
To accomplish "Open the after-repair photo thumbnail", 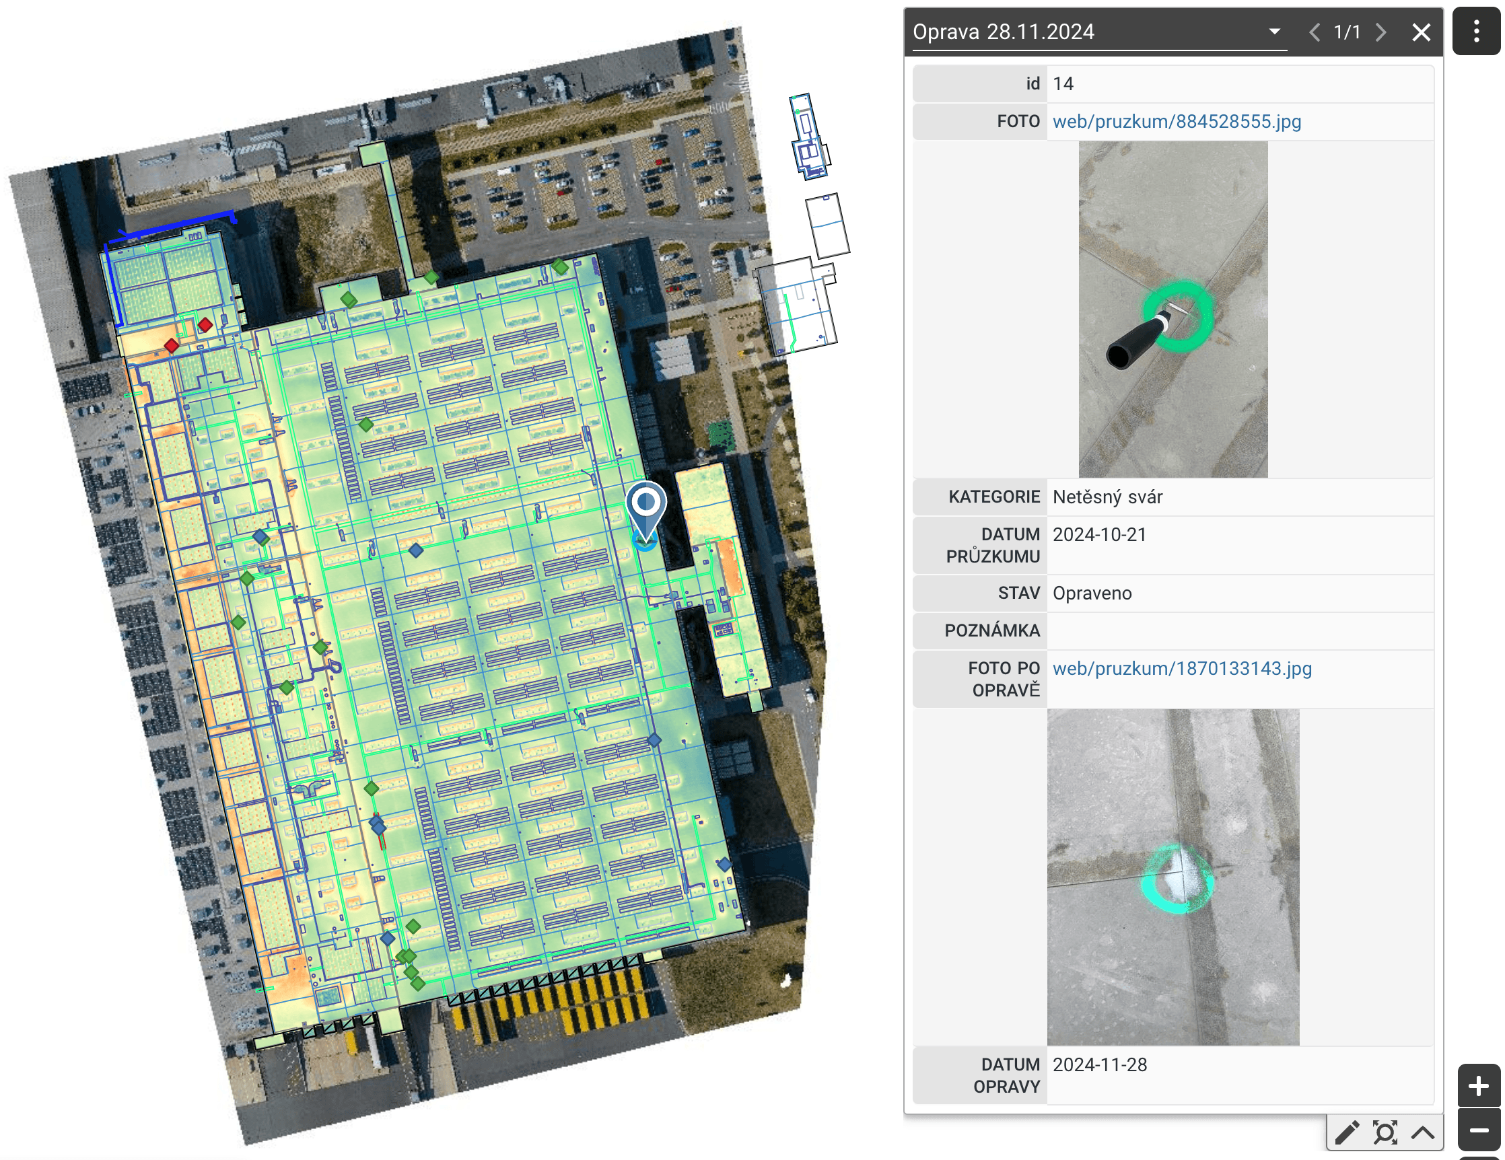I will 1173,877.
